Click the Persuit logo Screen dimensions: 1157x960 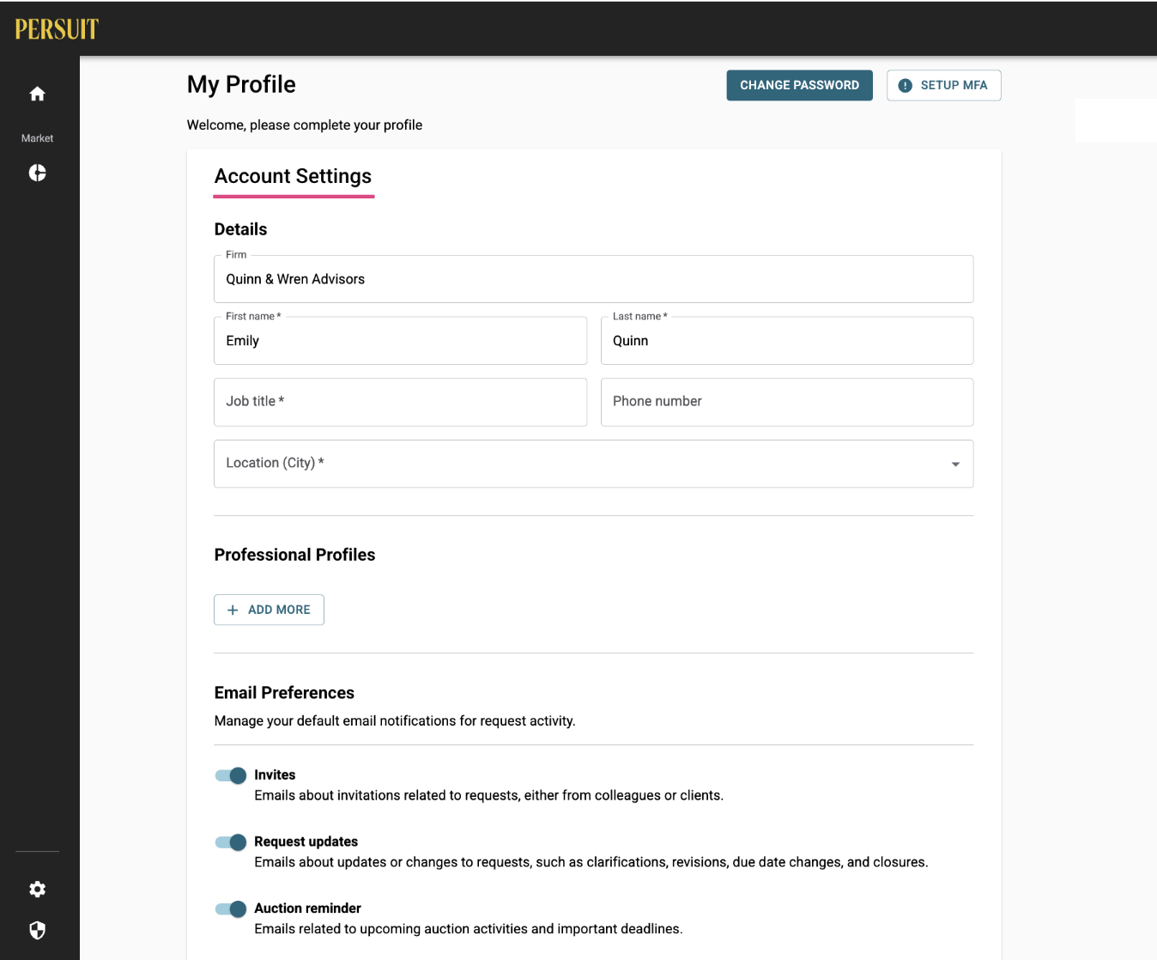tap(57, 29)
